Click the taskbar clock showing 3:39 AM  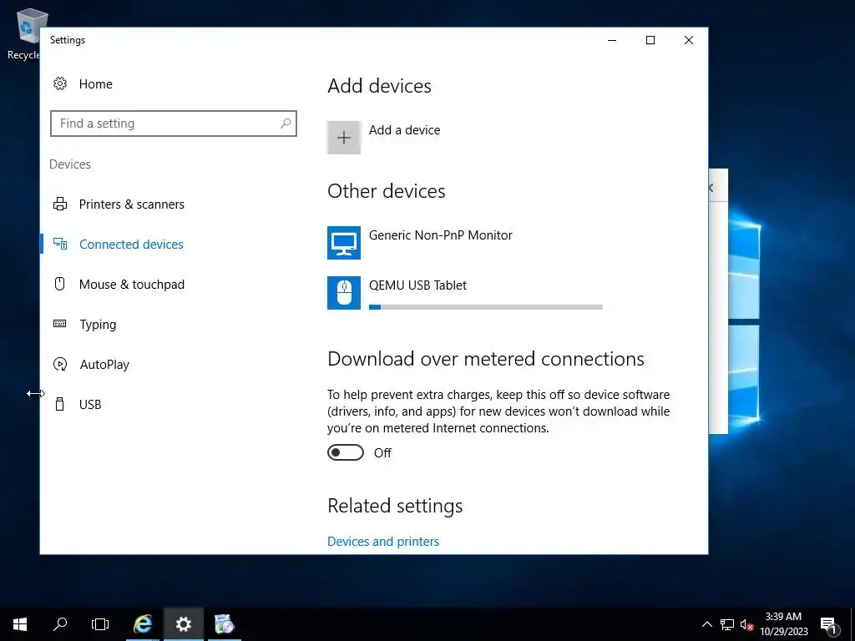coord(783,624)
